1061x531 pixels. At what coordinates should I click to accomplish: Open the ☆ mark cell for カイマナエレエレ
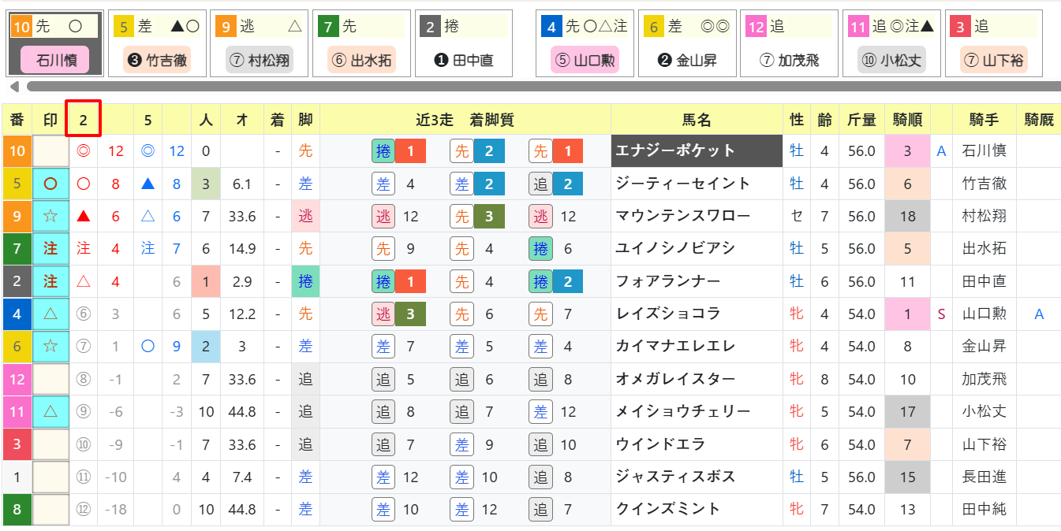[x=50, y=347]
